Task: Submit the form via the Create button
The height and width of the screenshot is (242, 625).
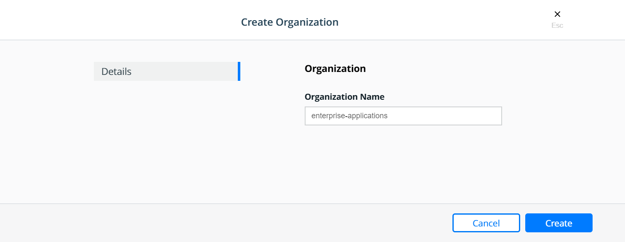Action: pyautogui.click(x=559, y=223)
